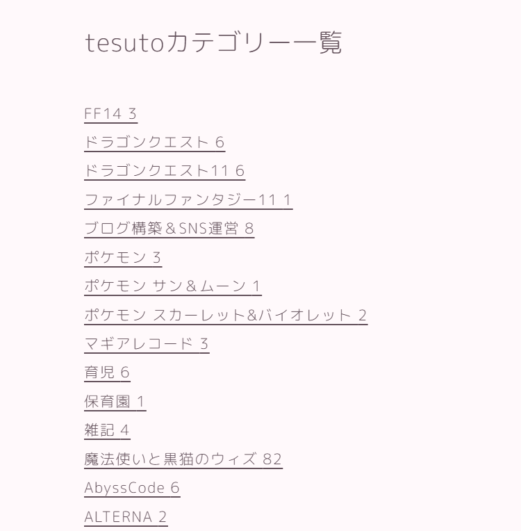This screenshot has width=521, height=531.
Task: Open the ポケモン 3 category link
Action: 123,257
